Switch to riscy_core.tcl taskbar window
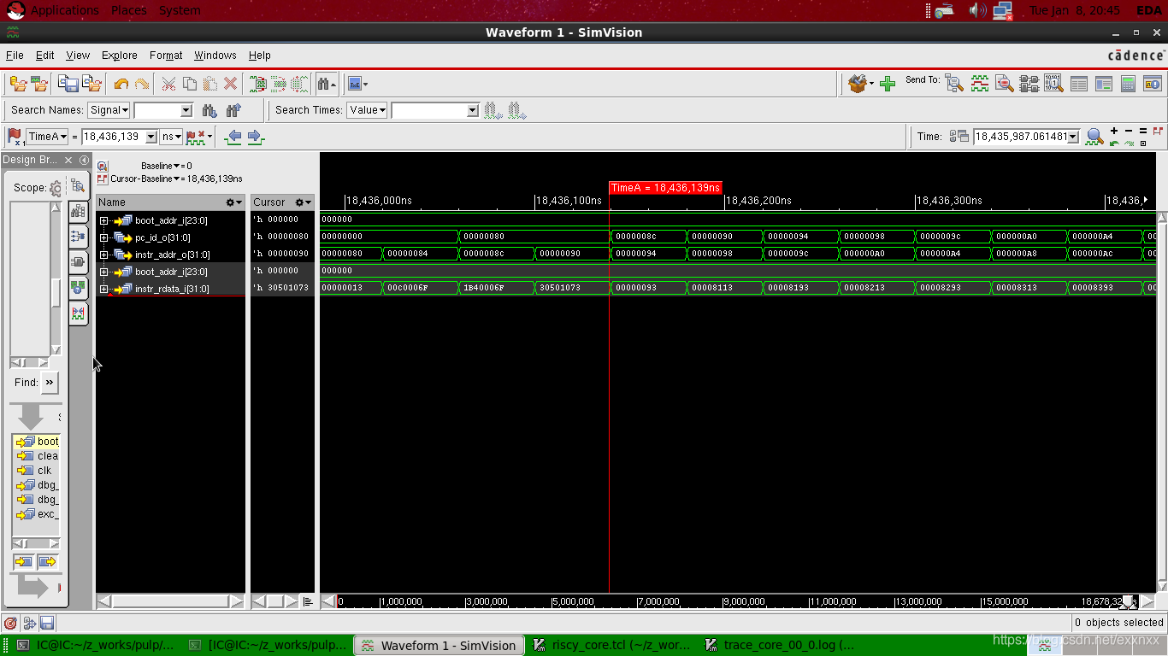This screenshot has height=656, width=1168. point(611,645)
